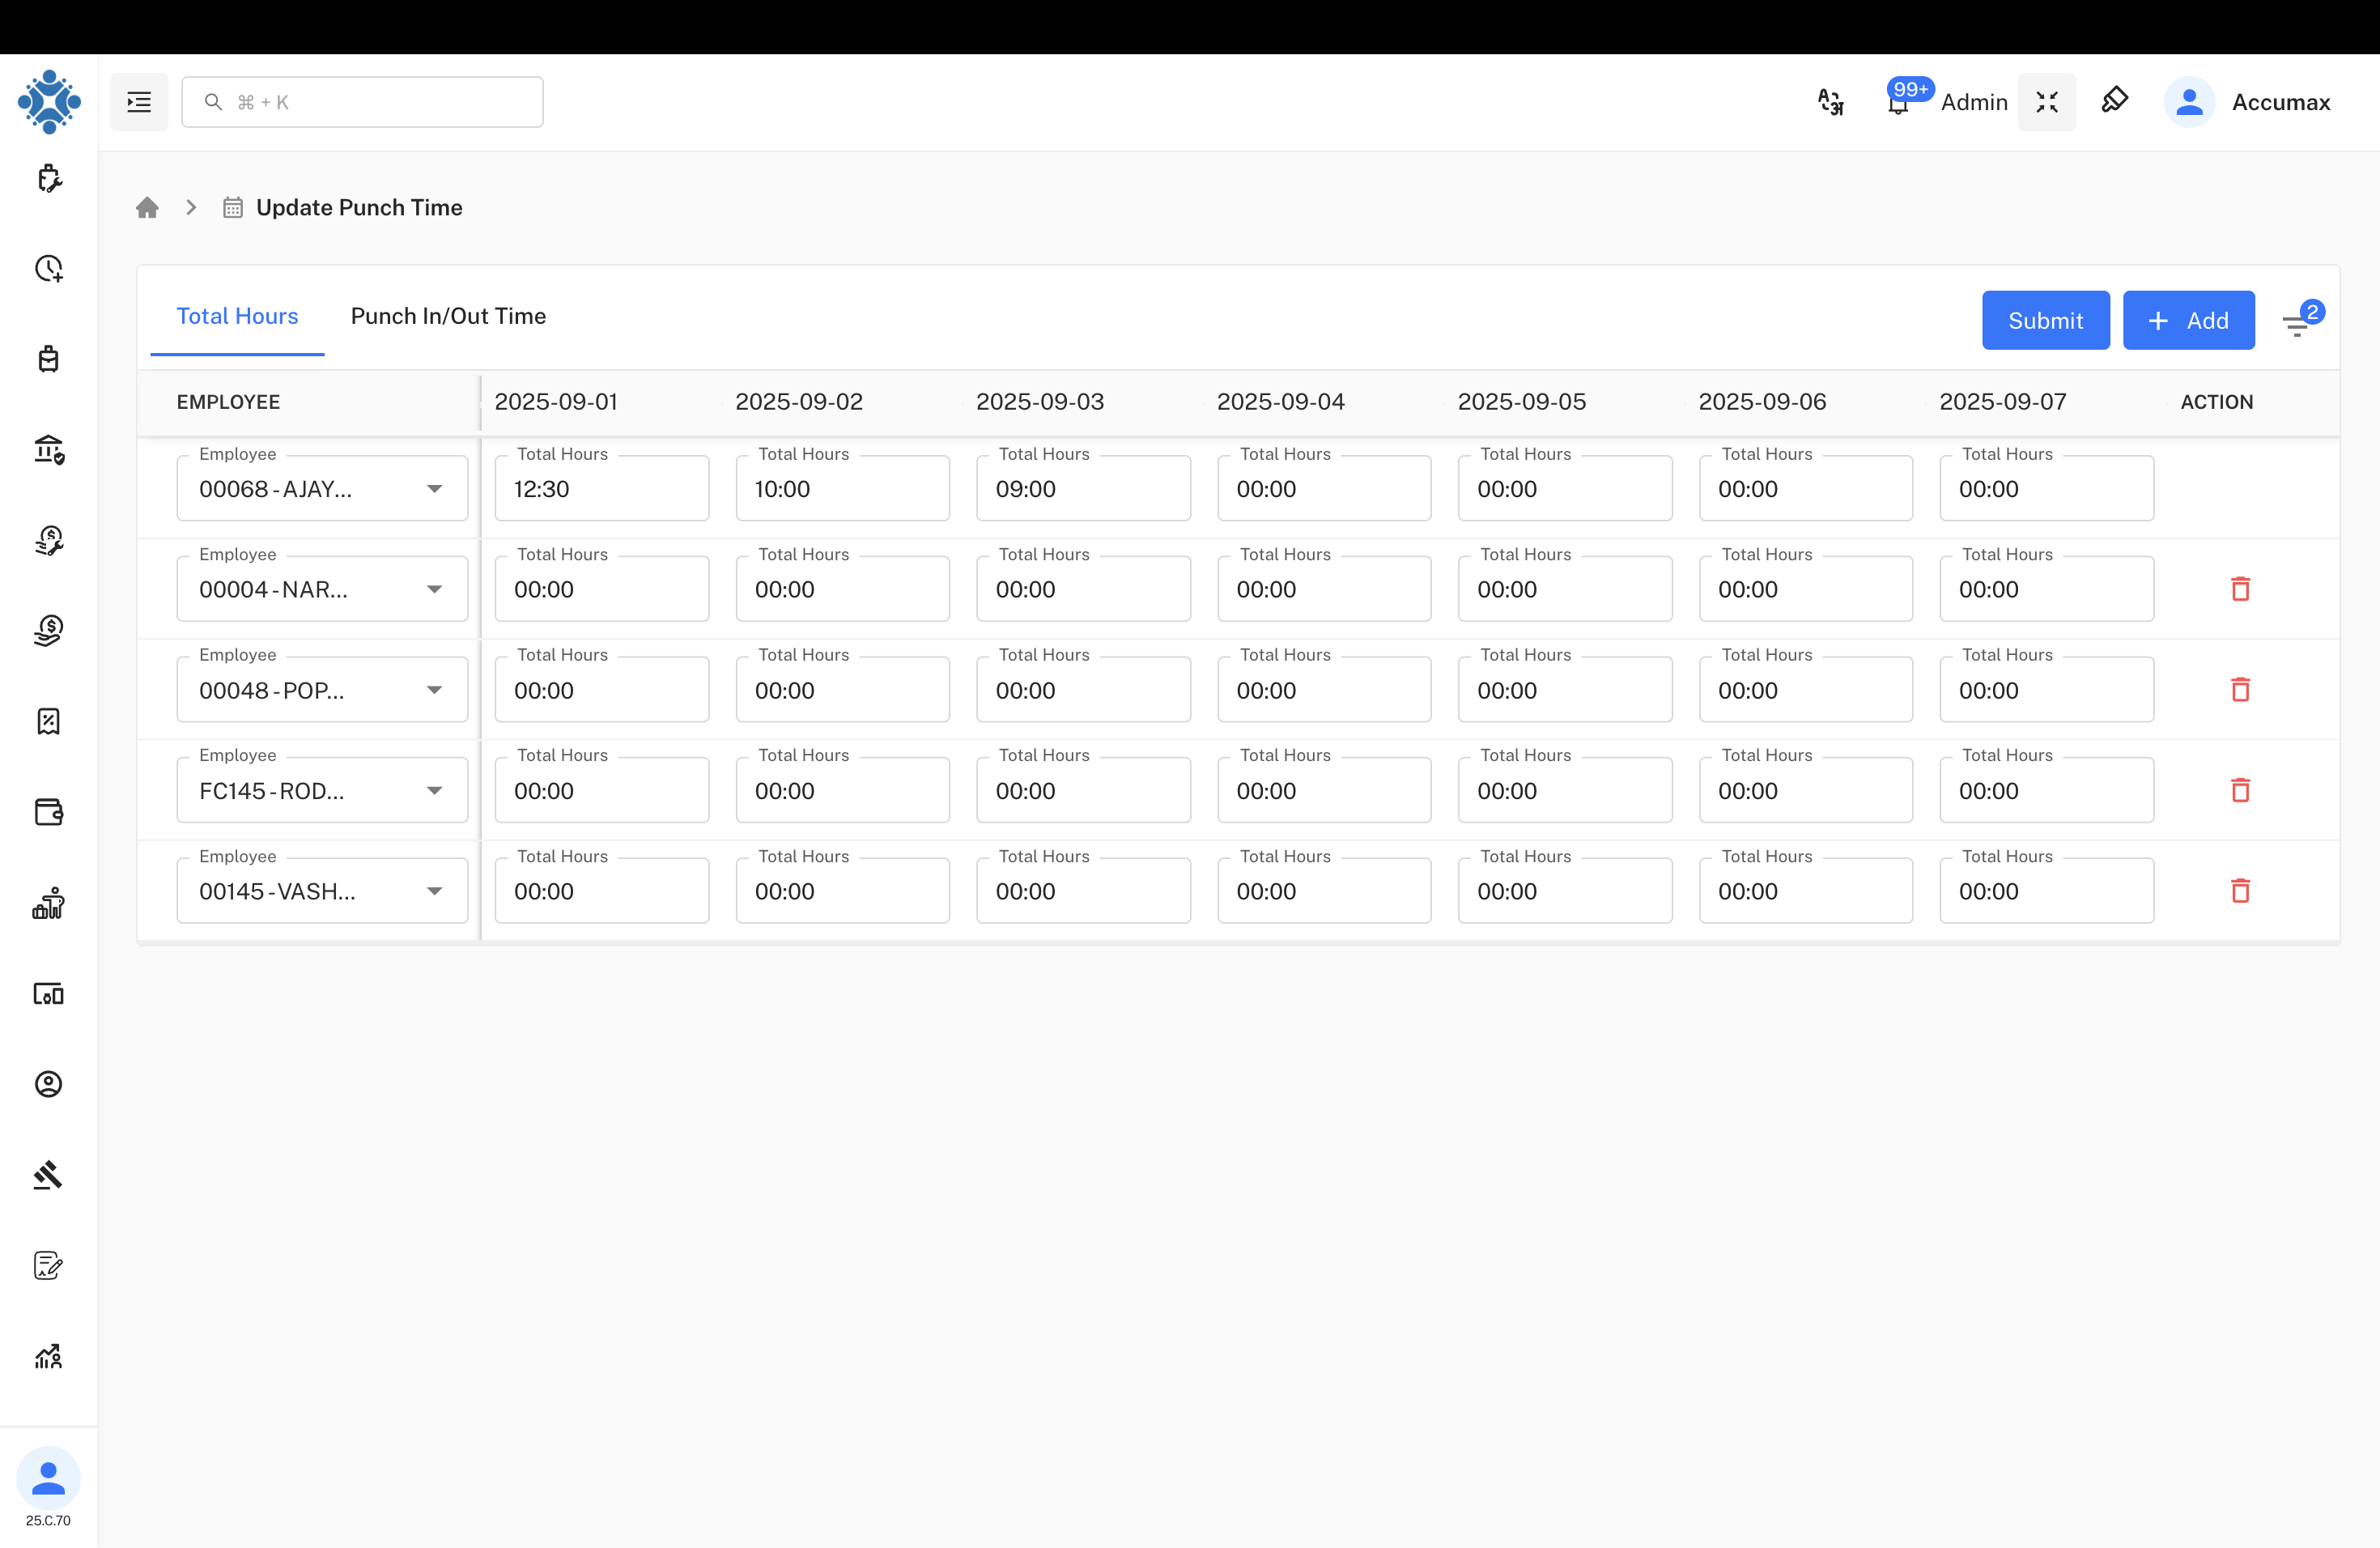The image size is (2380, 1548).
Task: Switch to the Punch In/Out Time tab
Action: click(x=448, y=316)
